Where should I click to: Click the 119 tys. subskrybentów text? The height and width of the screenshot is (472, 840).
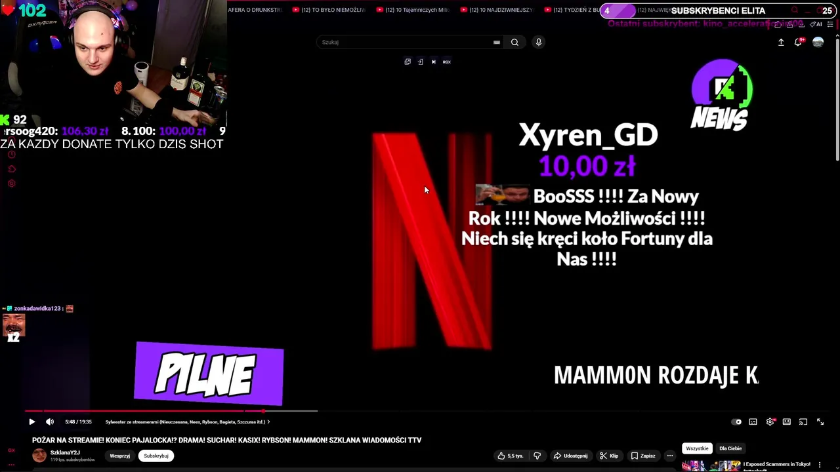pos(72,460)
